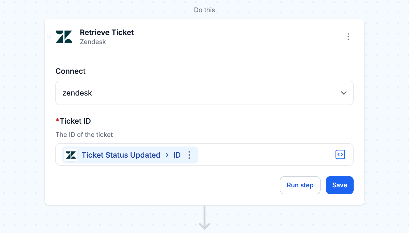Select the Ticket Status Updated pill text
The image size is (409, 233).
point(121,155)
